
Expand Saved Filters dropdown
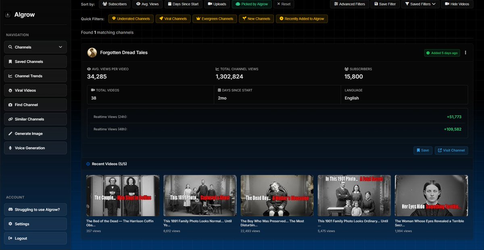(x=420, y=4)
